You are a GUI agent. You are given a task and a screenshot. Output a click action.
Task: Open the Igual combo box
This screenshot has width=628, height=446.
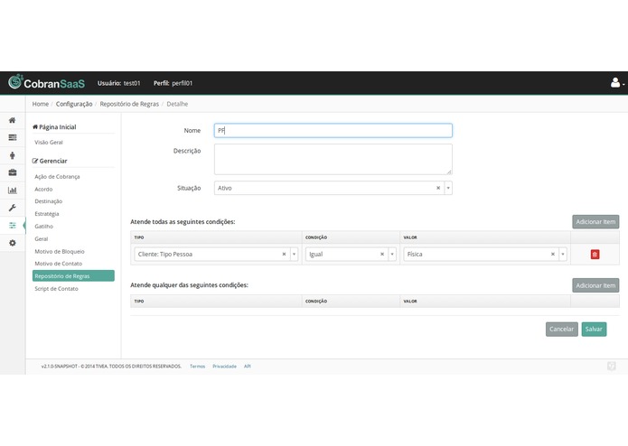(351, 254)
